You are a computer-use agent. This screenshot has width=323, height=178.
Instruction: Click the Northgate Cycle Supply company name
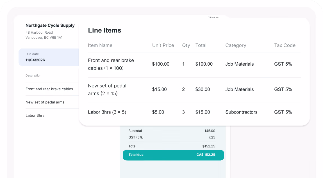pos(50,26)
